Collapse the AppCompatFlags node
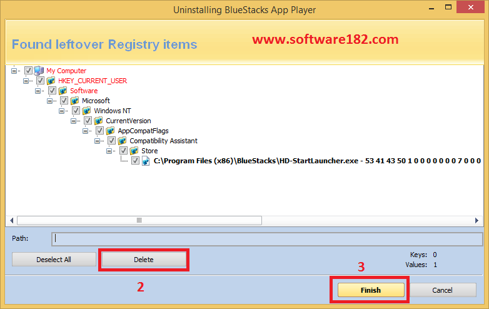 tap(85, 131)
